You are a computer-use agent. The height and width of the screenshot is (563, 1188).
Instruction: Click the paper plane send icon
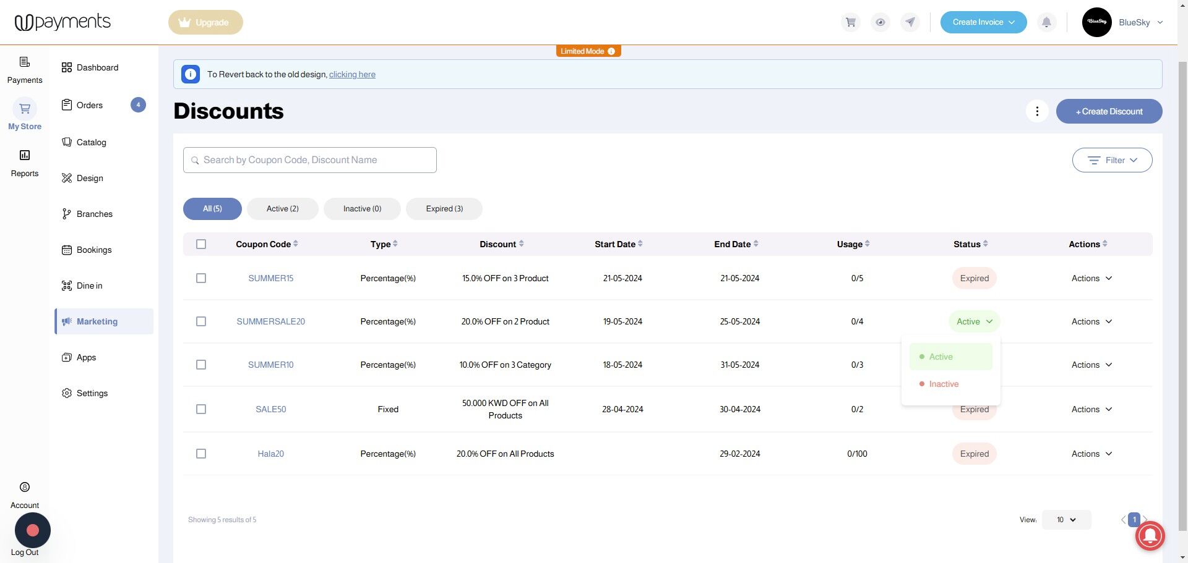click(x=910, y=22)
